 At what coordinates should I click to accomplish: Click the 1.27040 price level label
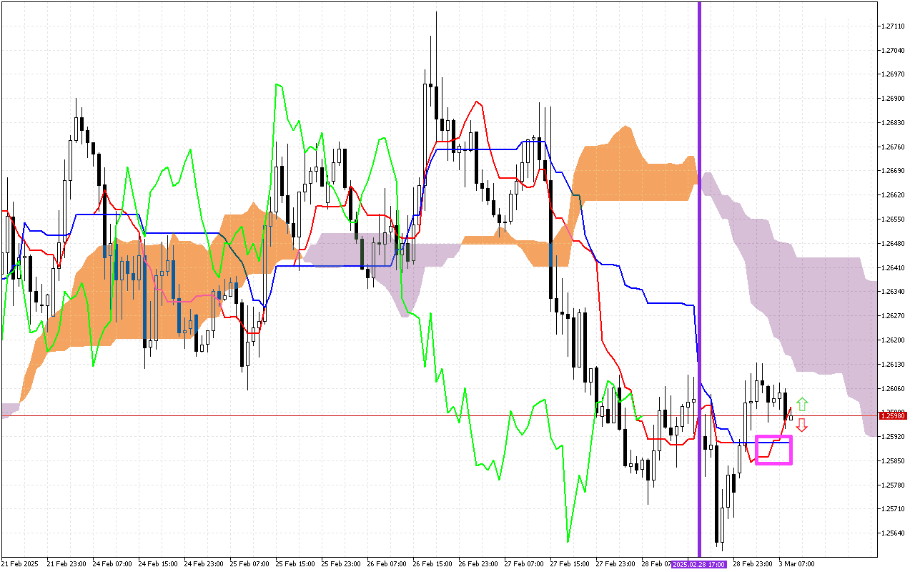tap(894, 51)
